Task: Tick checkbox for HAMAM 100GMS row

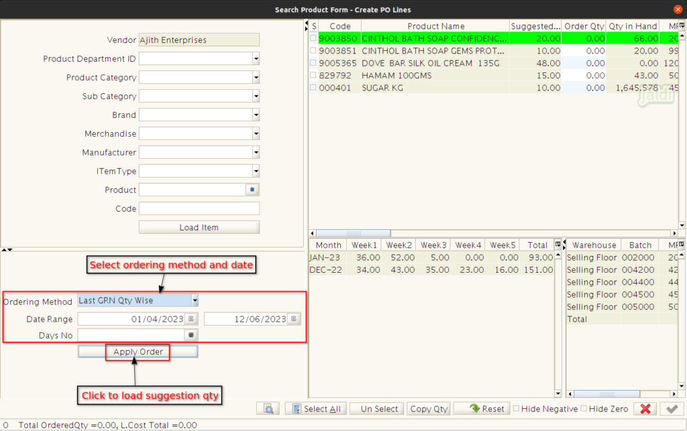Action: 313,75
